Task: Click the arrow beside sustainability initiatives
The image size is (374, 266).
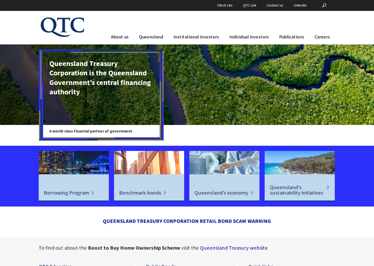Action: 328,187
